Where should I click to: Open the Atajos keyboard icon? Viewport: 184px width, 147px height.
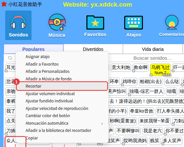[x=133, y=23]
